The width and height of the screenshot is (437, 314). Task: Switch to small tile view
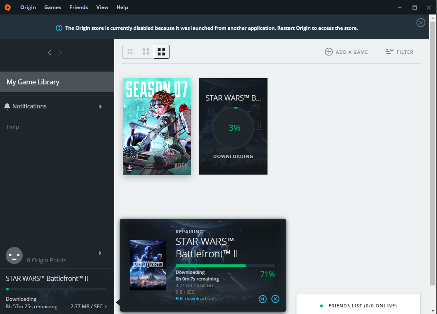pos(130,52)
